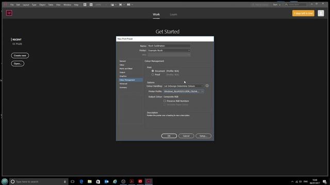Viewport: 330px width, 185px height.
Task: Open the Action Center notifications icon
Action: (x=325, y=181)
